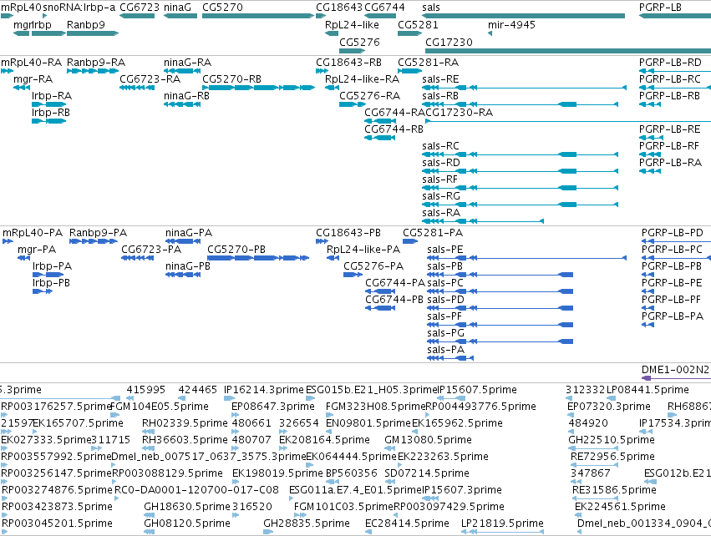Select the EST label 424465
This screenshot has height=536, width=711.
coord(198,390)
